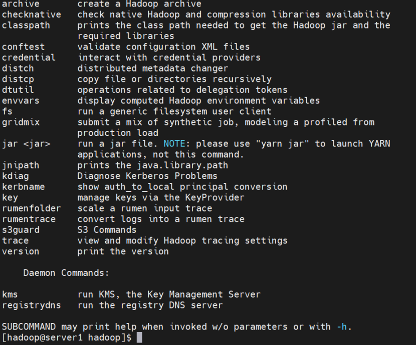Click the 'envvars' subcommand name

[21, 101]
